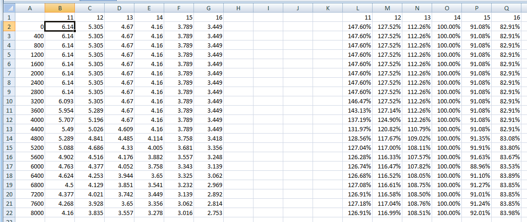Viewport: 527px width, 222px height.
Task: Select the 137.19% cell
Action: pyautogui.click(x=357, y=120)
